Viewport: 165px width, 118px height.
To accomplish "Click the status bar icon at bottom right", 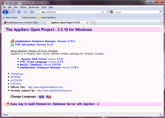I will pos(161,115).
